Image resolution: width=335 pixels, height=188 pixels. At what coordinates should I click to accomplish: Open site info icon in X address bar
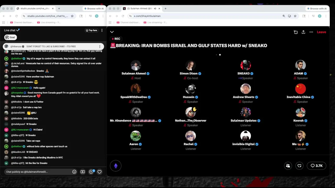coord(130,16)
